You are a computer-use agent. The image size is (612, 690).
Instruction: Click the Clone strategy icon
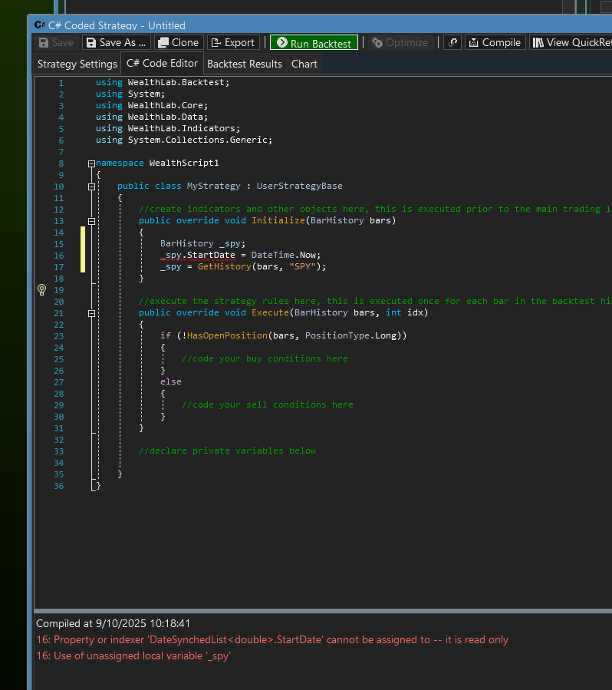click(163, 43)
